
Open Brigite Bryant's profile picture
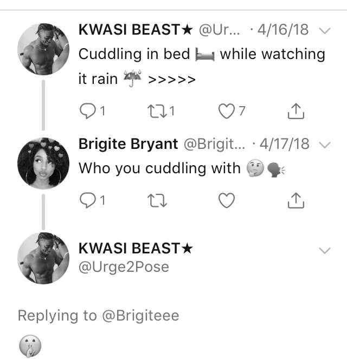tap(43, 164)
